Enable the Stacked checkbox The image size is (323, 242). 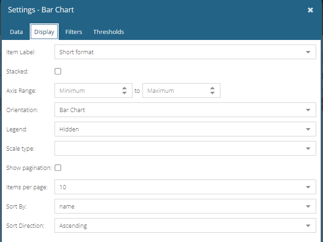pyautogui.click(x=58, y=71)
